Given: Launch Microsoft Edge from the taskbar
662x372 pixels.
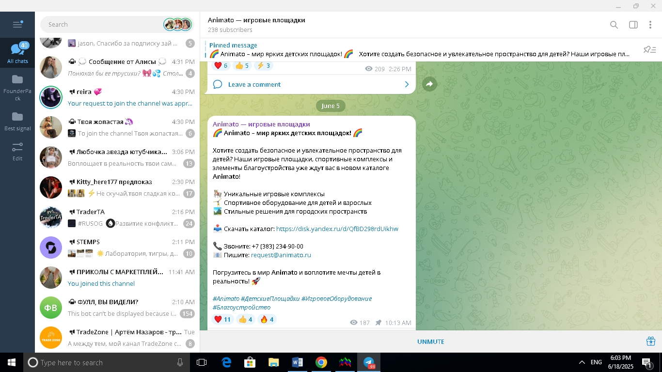Looking at the screenshot, I should click(x=226, y=362).
